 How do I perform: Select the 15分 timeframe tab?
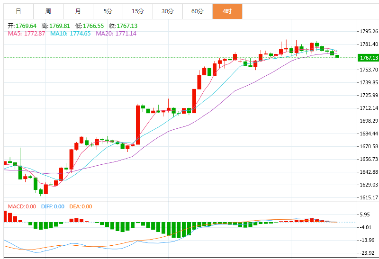(137, 11)
